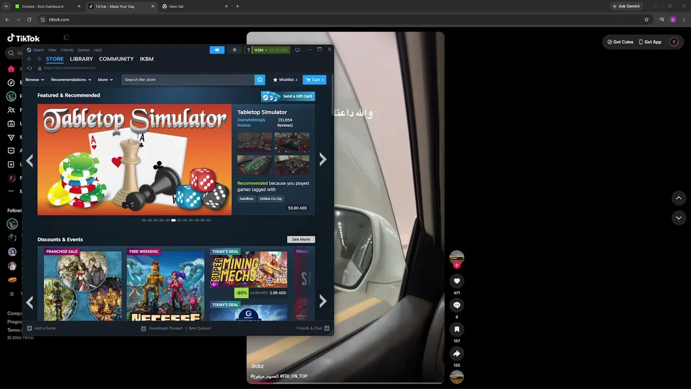Image resolution: width=691 pixels, height=389 pixels.
Task: Click the Online Co-Op tag
Action: 271,199
